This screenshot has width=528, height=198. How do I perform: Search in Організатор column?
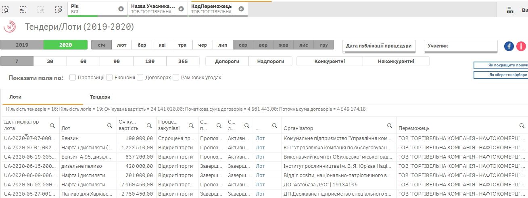pos(389,125)
